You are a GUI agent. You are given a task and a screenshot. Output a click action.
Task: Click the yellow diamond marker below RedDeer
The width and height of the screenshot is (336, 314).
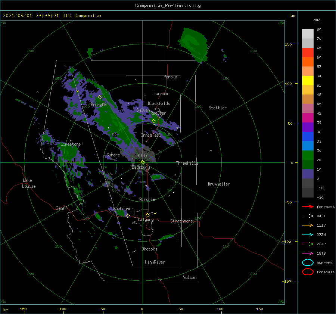pyautogui.click(x=153, y=121)
